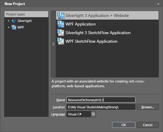Close the New Project dialog window
The image size is (163, 132).
coord(158,4)
